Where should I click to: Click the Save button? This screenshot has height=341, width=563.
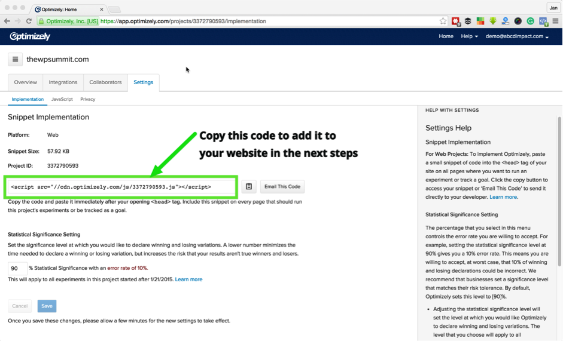(x=47, y=306)
